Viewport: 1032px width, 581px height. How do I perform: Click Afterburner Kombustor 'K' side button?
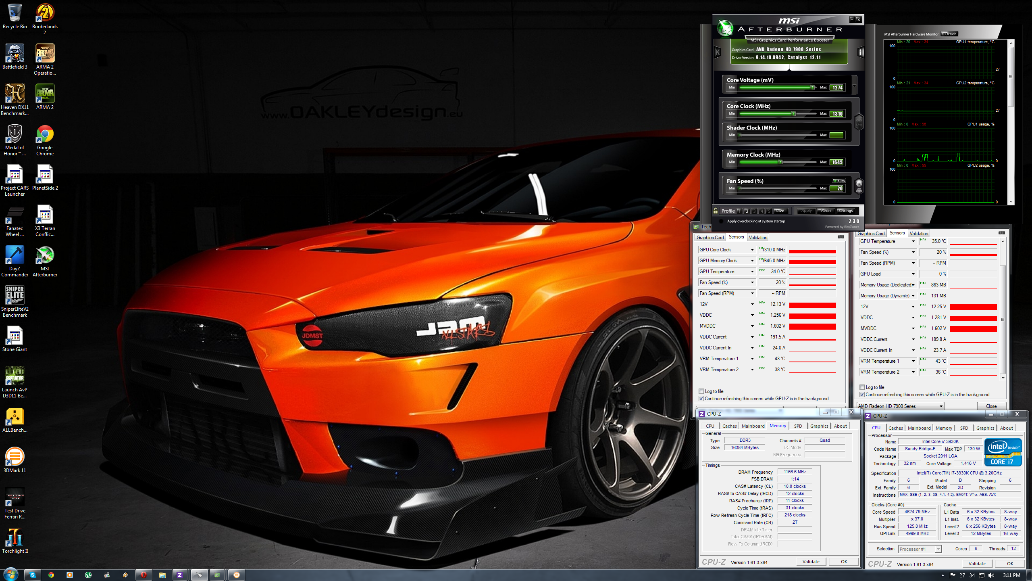[718, 52]
